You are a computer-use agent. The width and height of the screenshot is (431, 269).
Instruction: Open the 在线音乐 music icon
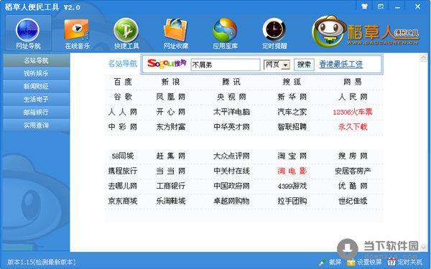(77, 30)
